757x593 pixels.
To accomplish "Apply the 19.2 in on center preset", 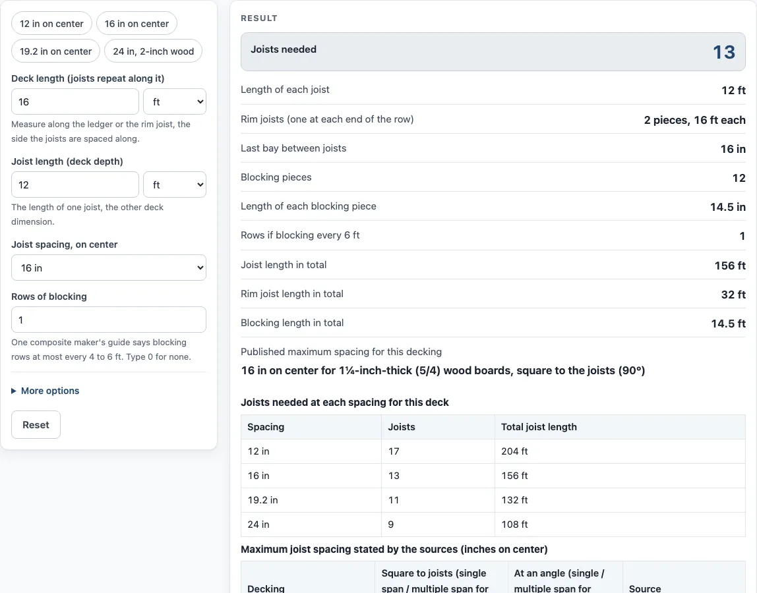I will point(55,51).
